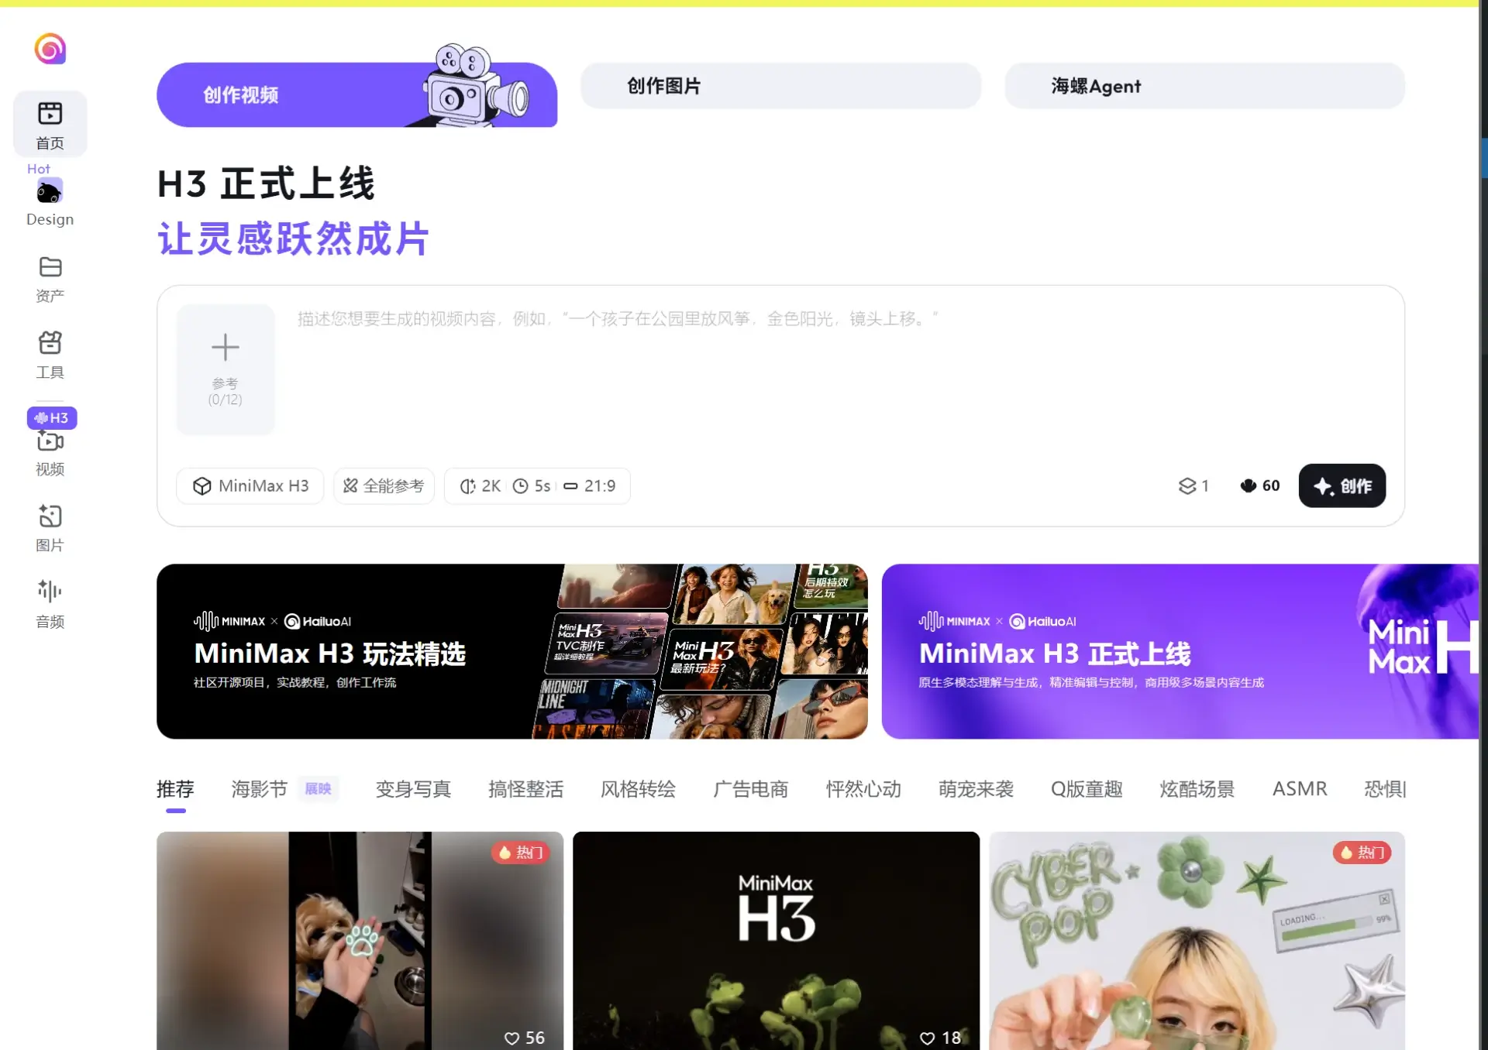Image resolution: width=1488 pixels, height=1050 pixels.
Task: Select the 炫酷场景 category tab
Action: click(x=1197, y=789)
